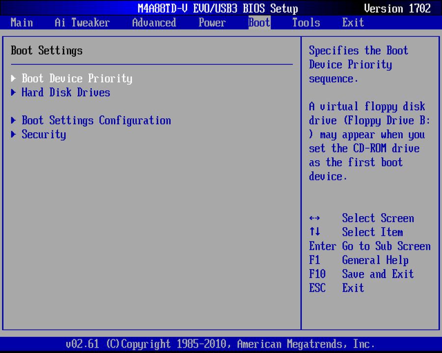Image resolution: width=442 pixels, height=353 pixels.
Task: Click the Version 1702 label
Action: pyautogui.click(x=399, y=8)
